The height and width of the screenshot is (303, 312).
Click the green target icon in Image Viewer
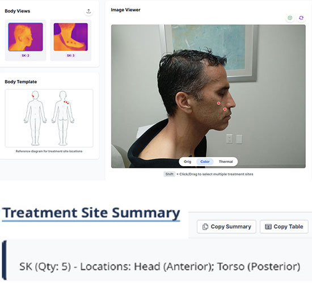[290, 18]
